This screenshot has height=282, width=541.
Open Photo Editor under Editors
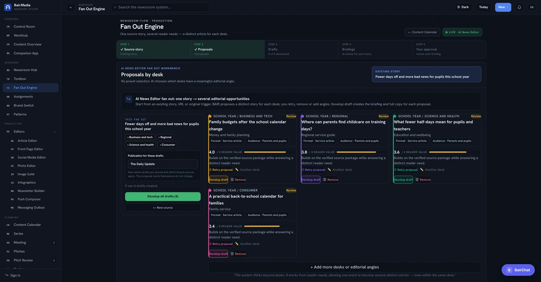[33, 166]
